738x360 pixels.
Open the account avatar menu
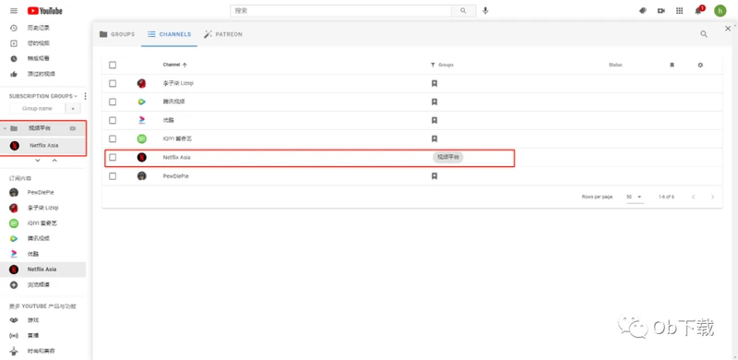point(720,10)
